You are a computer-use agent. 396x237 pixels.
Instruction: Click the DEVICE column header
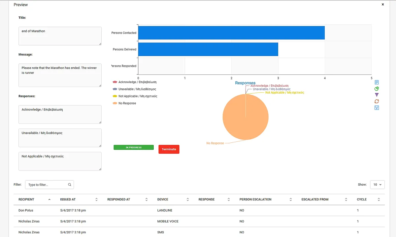click(x=163, y=199)
